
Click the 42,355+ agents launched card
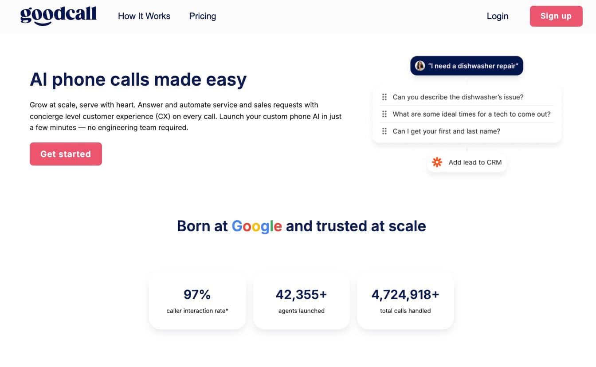click(x=301, y=300)
